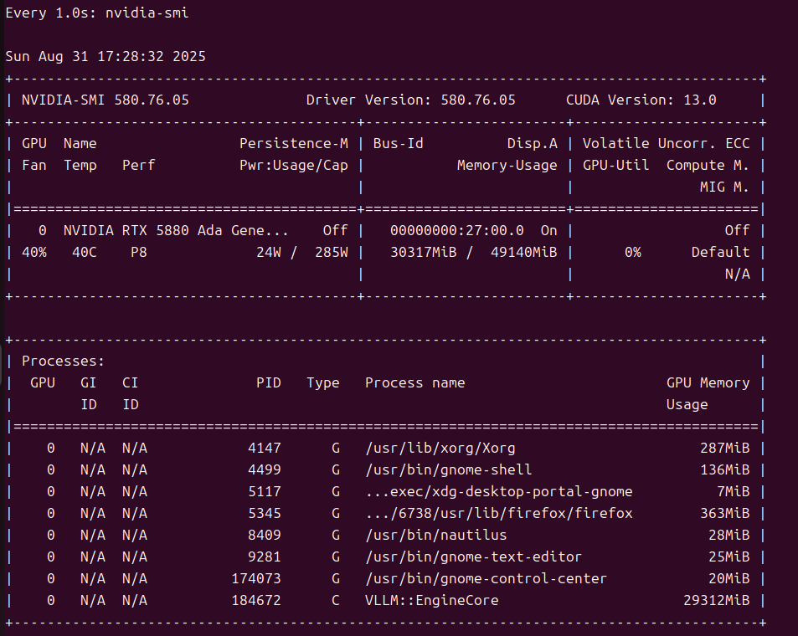The width and height of the screenshot is (798, 636).
Task: Click process 'VLLM::EngineCore'
Action: click(432, 600)
